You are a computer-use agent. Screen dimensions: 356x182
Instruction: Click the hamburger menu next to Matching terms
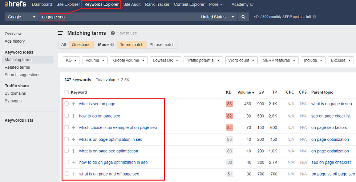click(x=60, y=33)
